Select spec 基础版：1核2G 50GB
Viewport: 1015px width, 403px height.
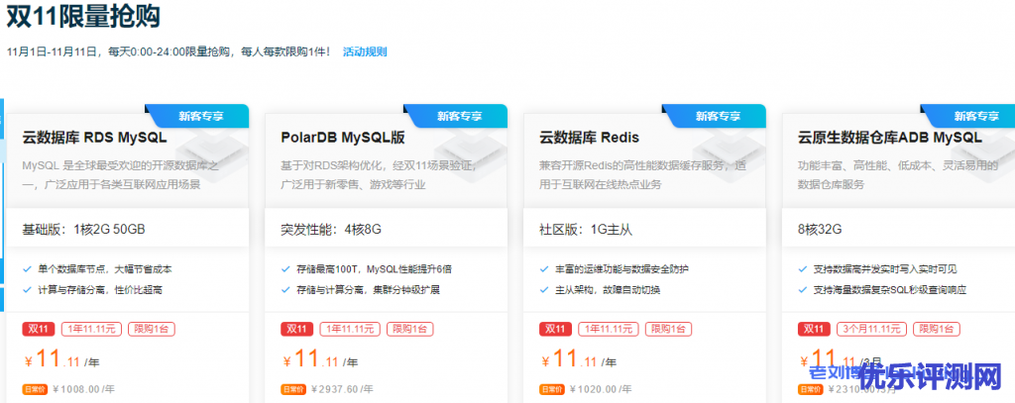(83, 229)
